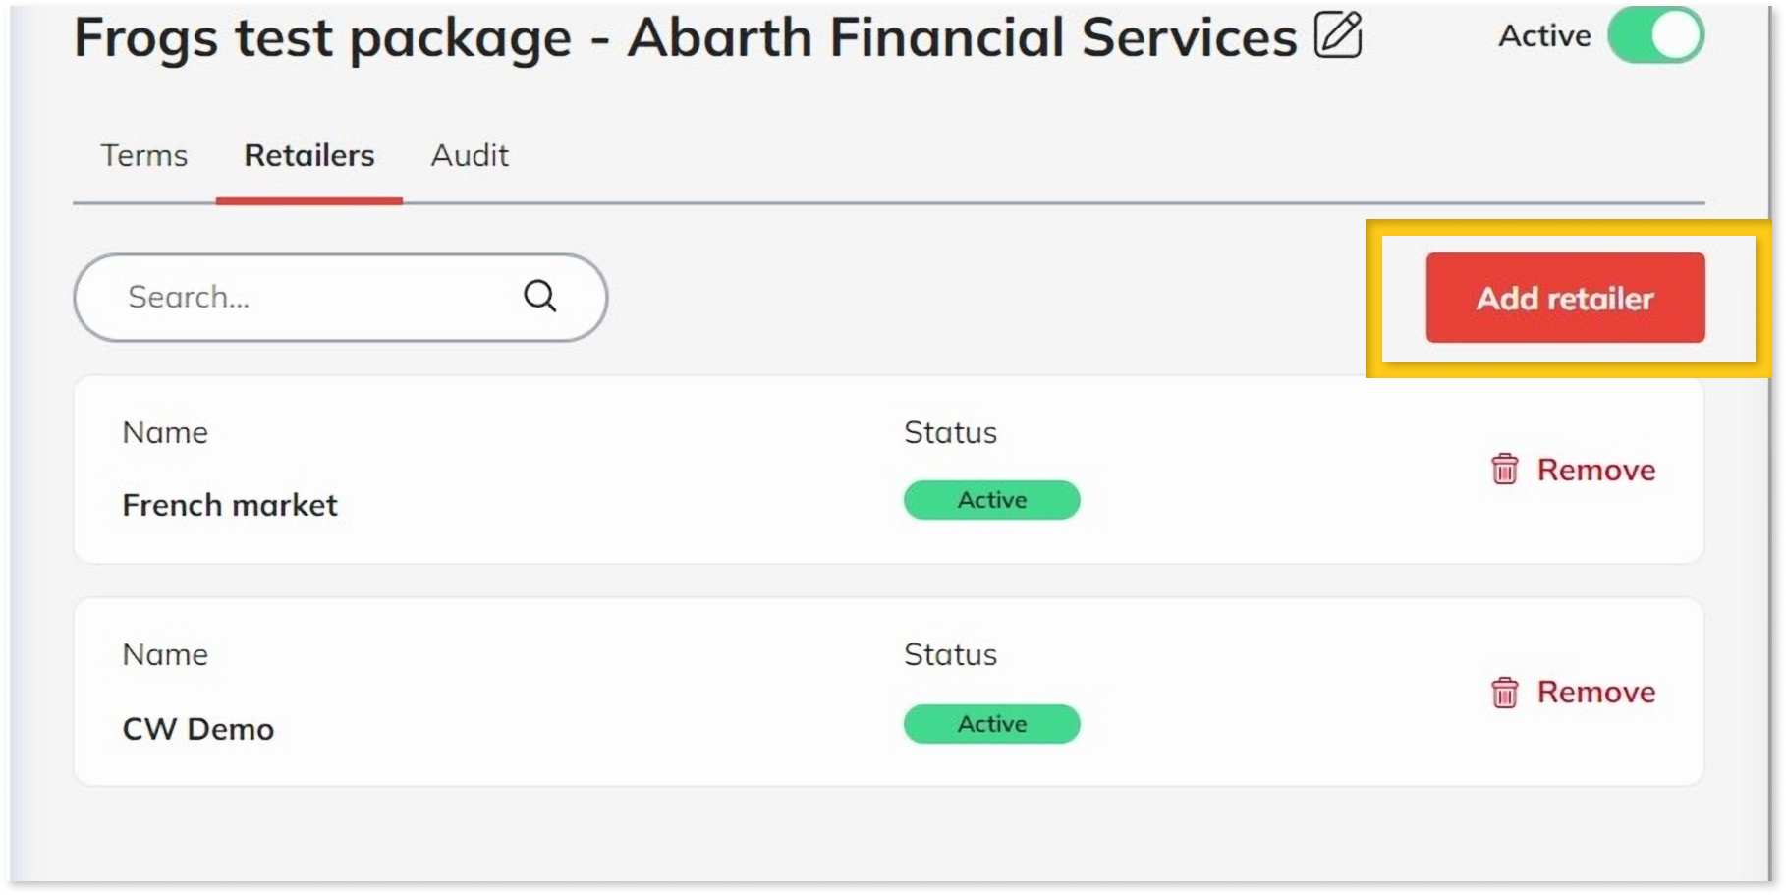
Task: Click Active status badge for French market
Action: pos(992,500)
